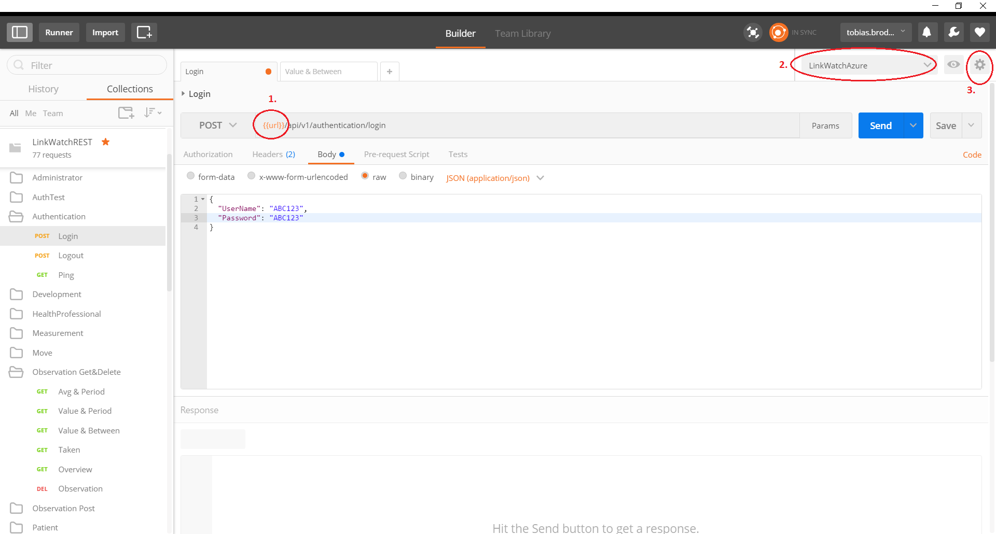
Task: Switch to the Builder tab
Action: click(x=460, y=33)
